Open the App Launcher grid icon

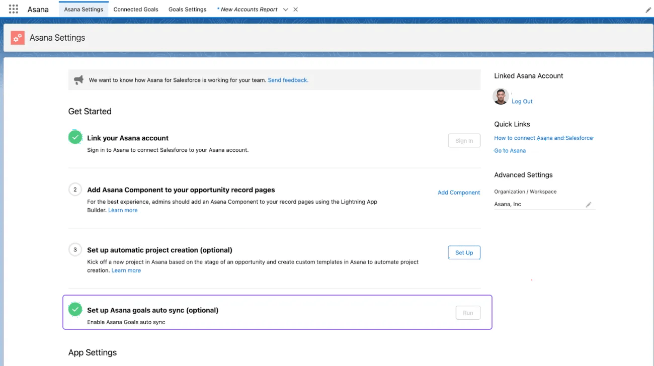13,9
